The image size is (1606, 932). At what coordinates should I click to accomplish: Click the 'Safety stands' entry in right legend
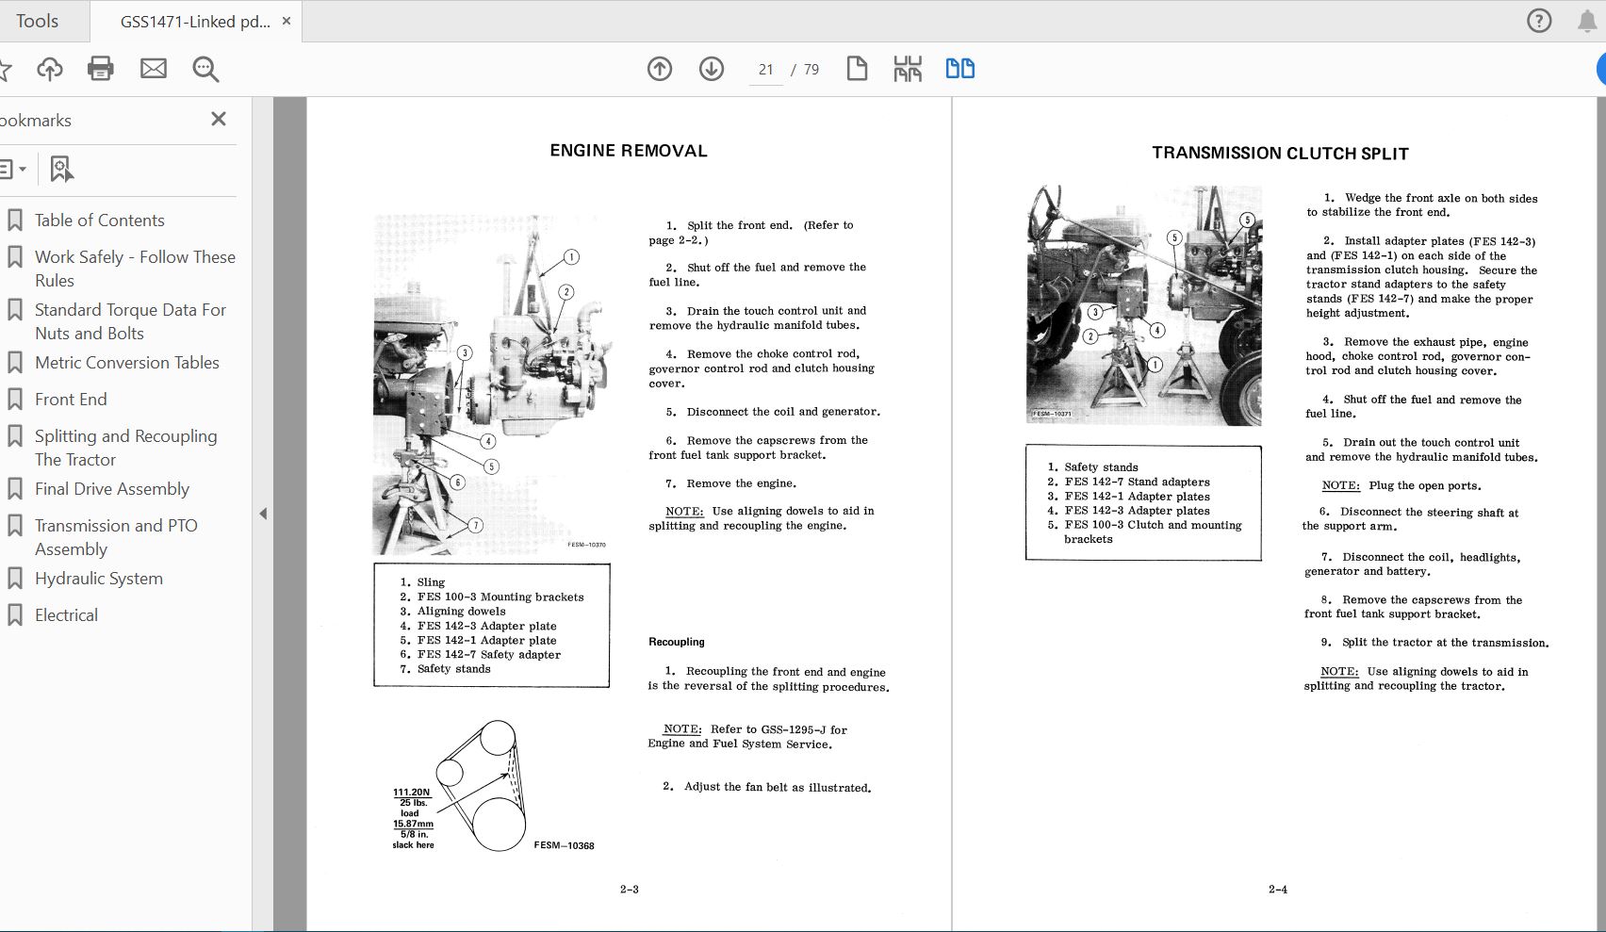click(x=1093, y=466)
